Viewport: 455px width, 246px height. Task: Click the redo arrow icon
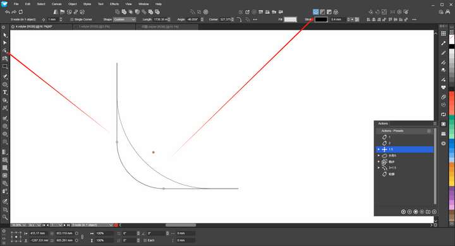[x=14, y=12]
